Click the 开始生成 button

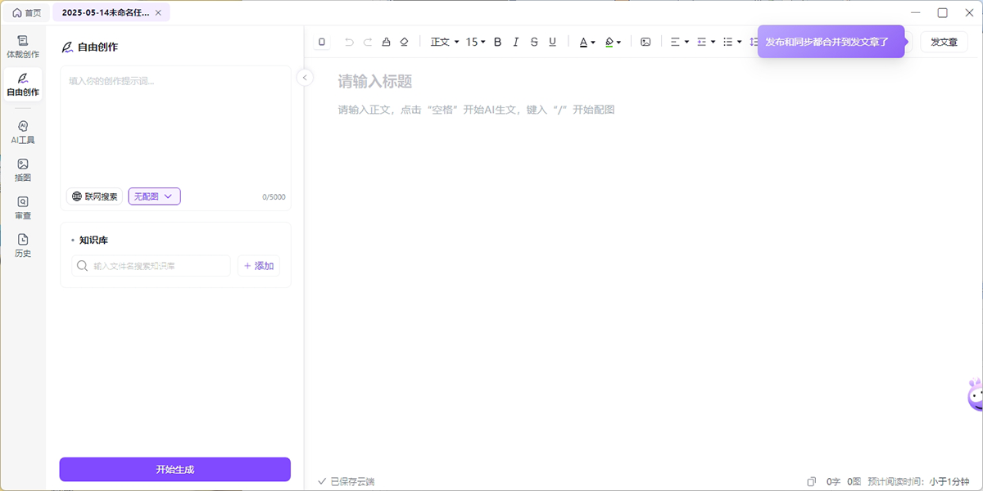pyautogui.click(x=174, y=469)
